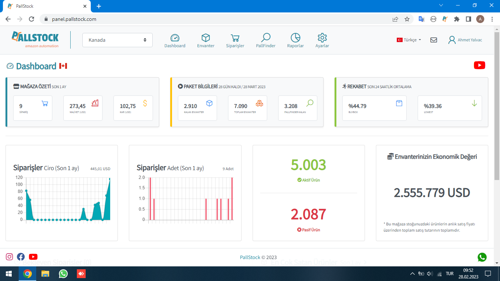Screen dimensions: 500x281
Task: Open WhatsApp from the Windows taskbar
Action: click(x=63, y=274)
